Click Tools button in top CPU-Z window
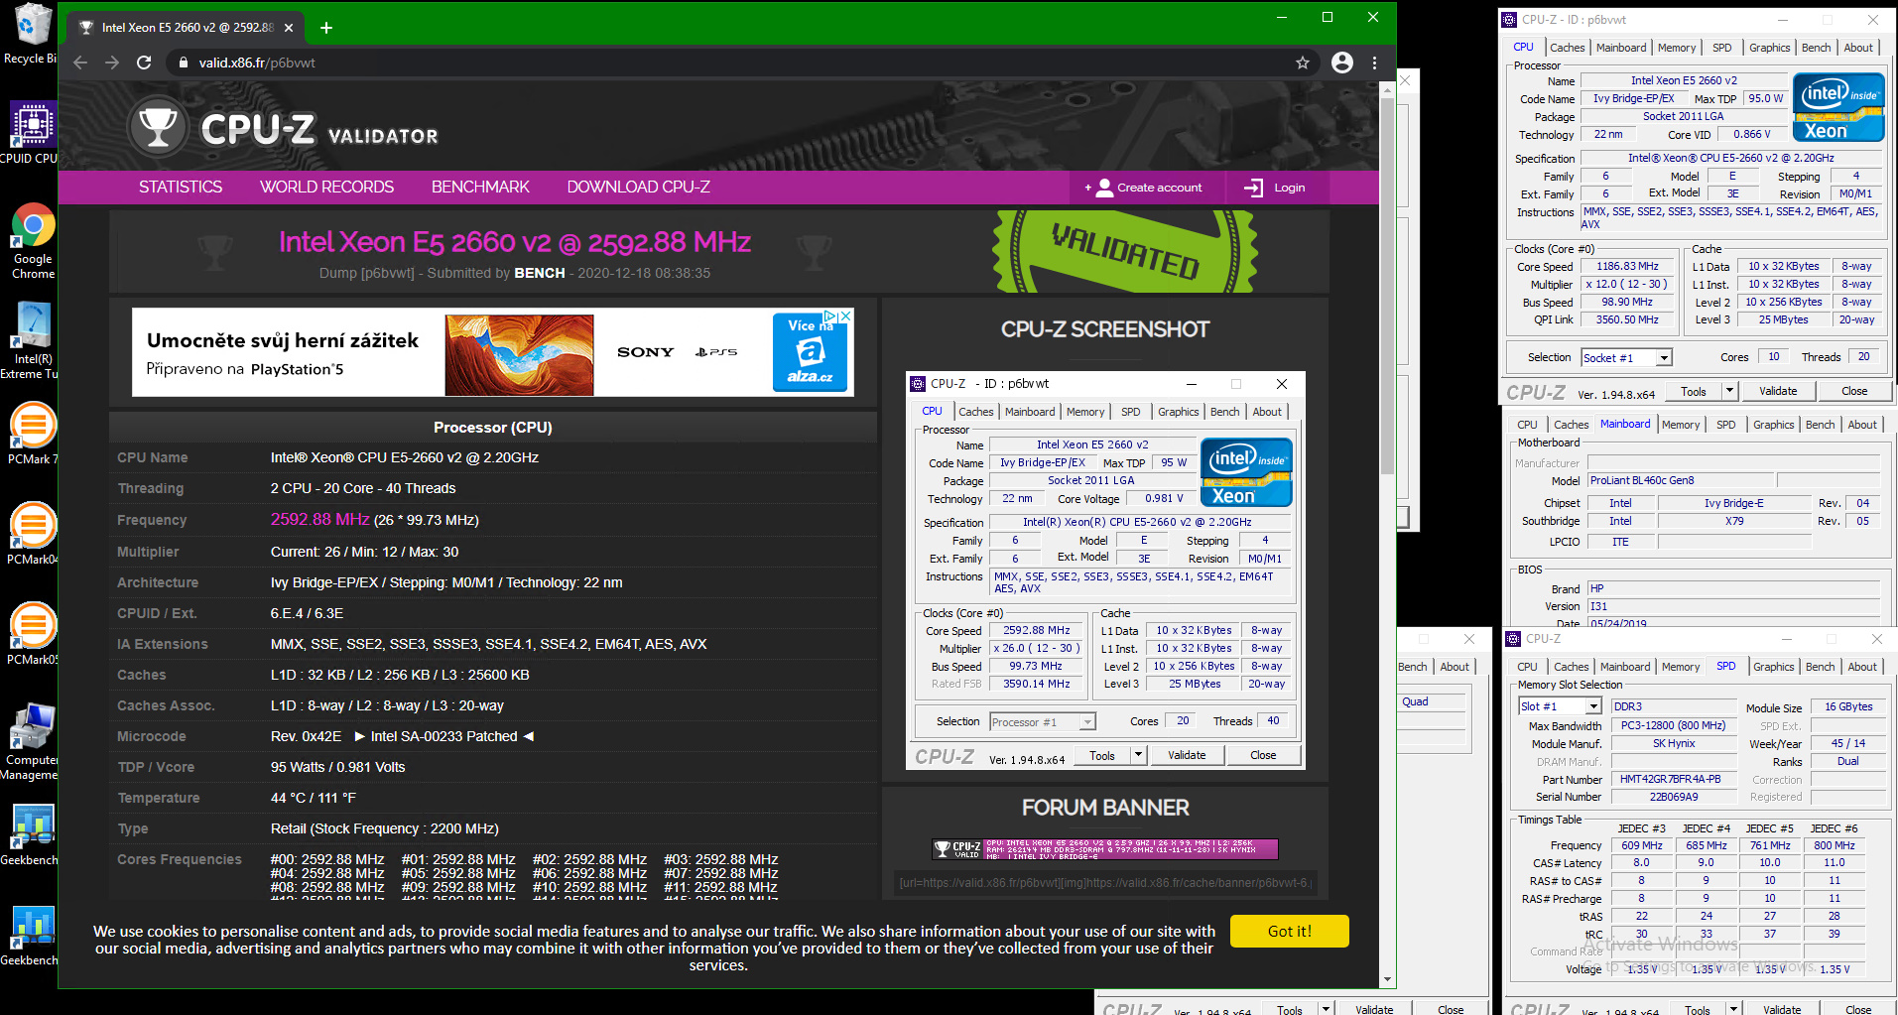 1694,391
